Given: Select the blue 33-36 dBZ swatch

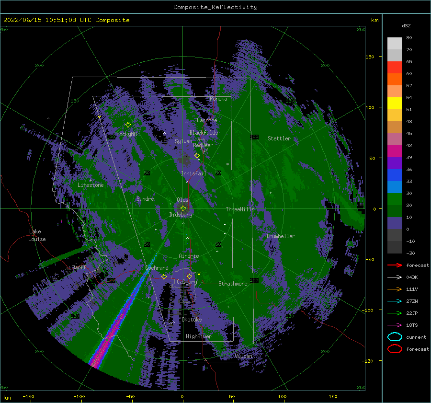Looking at the screenshot, I should pyautogui.click(x=395, y=175).
